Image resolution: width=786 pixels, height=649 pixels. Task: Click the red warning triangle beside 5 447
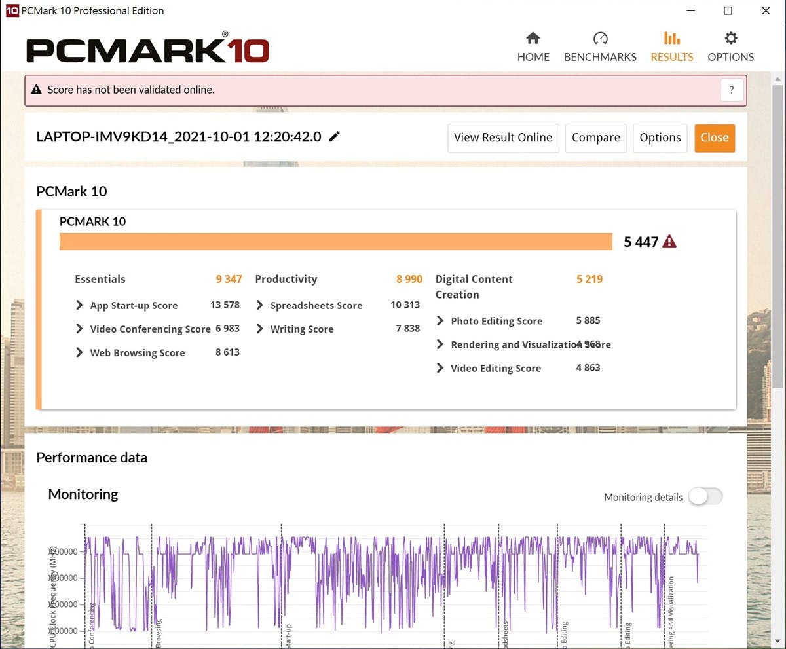669,242
